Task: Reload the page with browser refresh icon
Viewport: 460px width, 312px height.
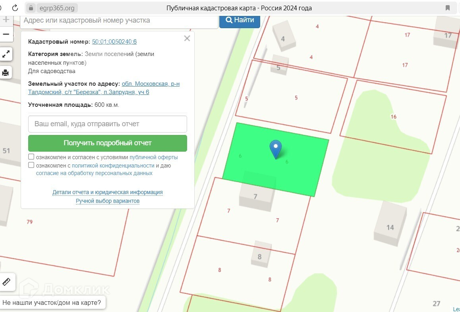Action: pyautogui.click(x=15, y=8)
